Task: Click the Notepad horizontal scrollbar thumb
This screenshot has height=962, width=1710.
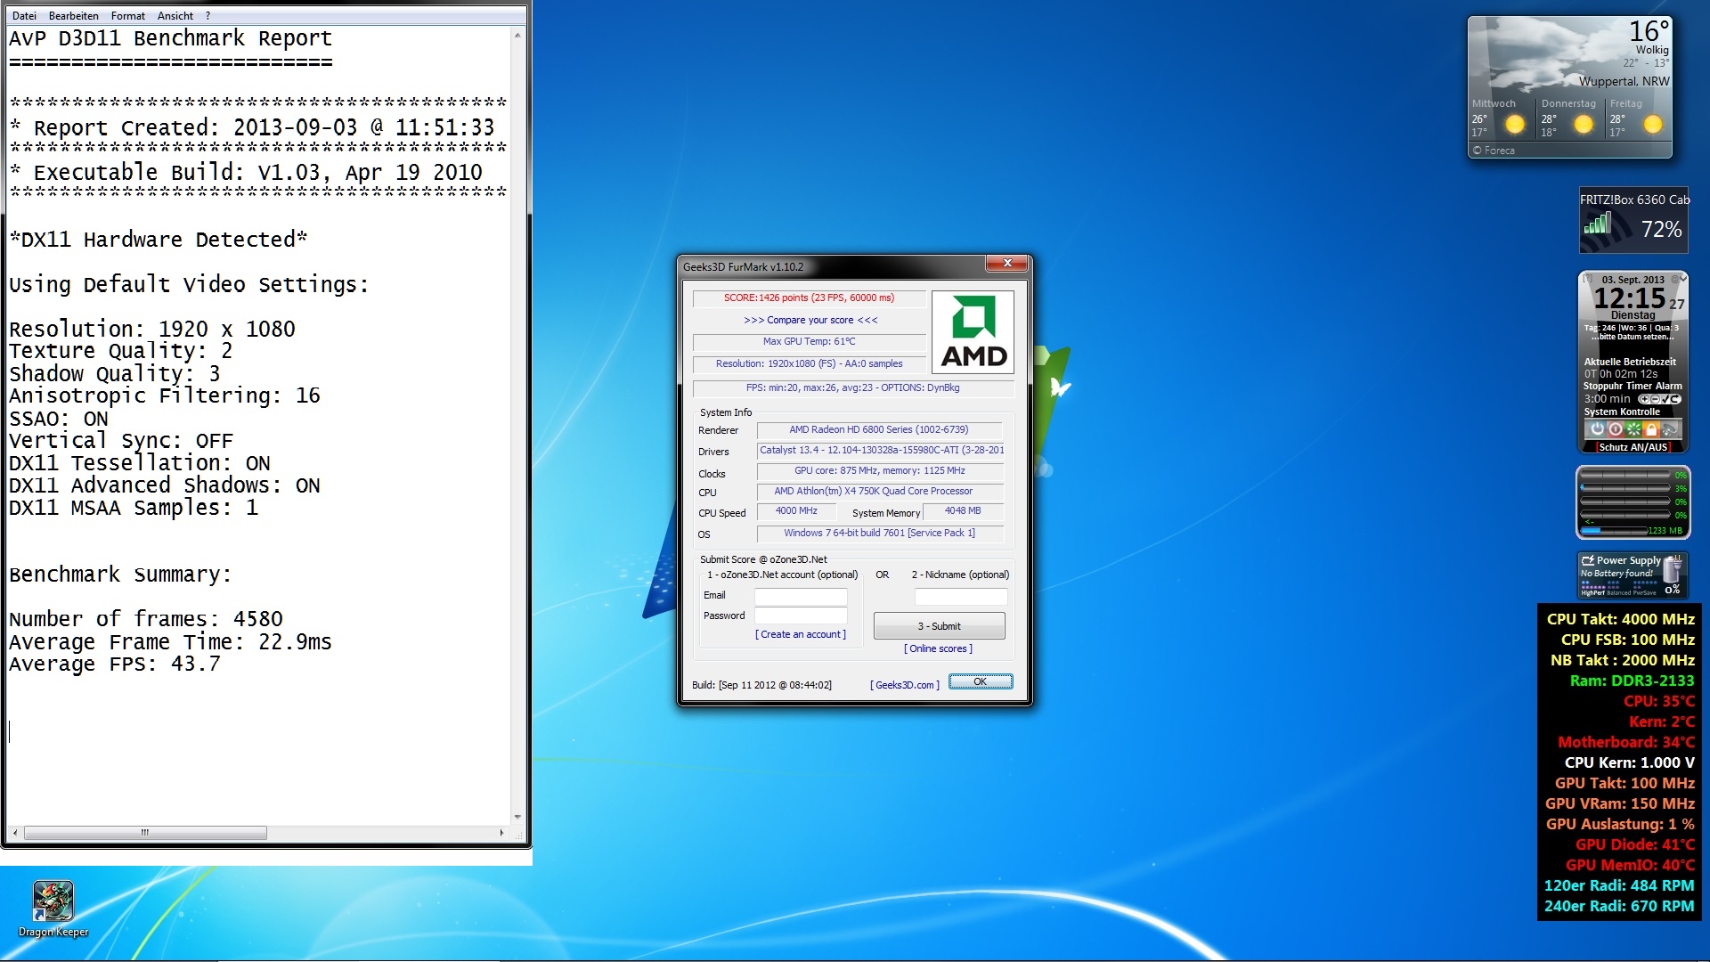Action: point(145,833)
